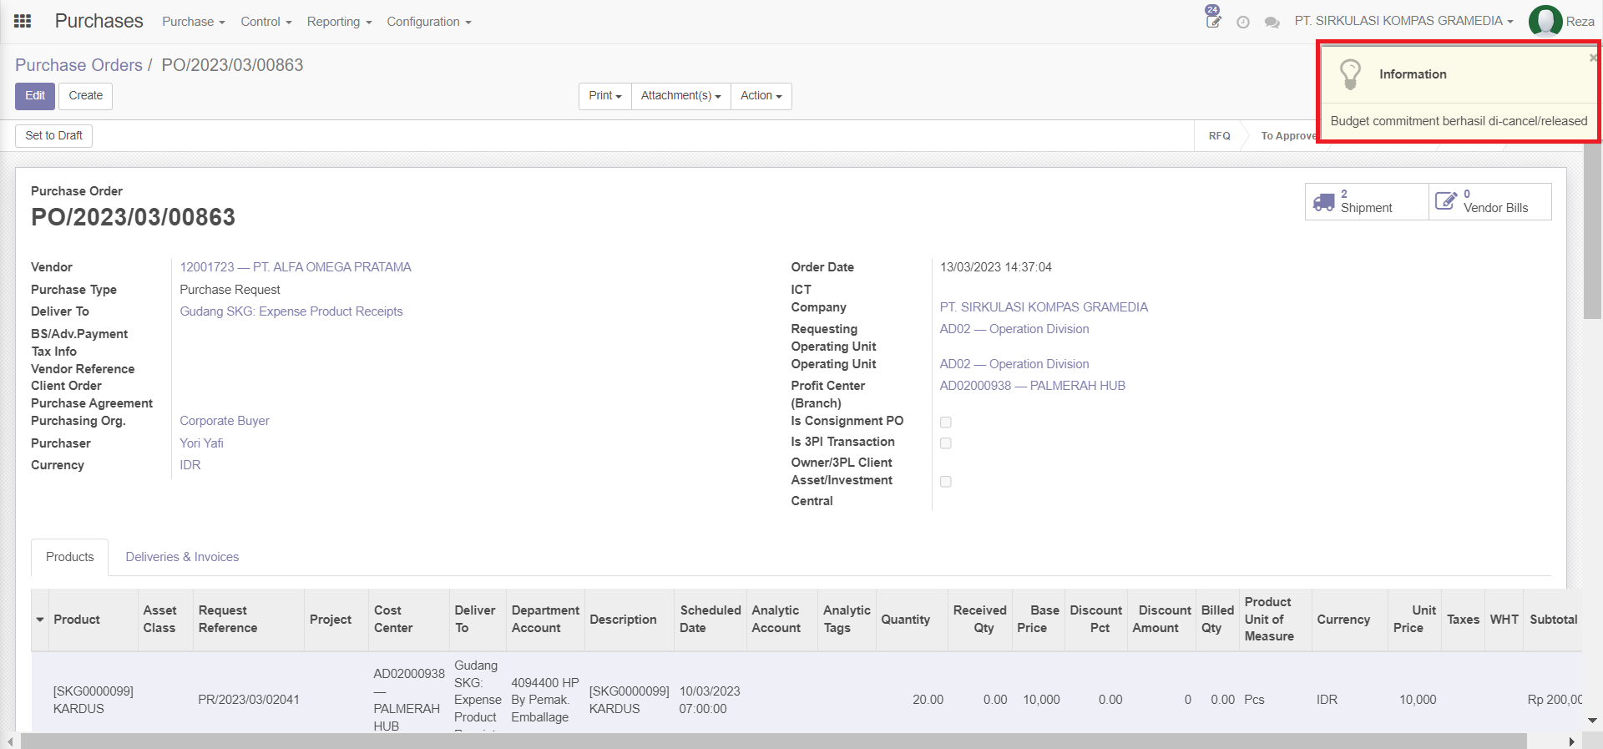
Task: Toggle the Is 3PI Transaction checkbox
Action: coord(946,443)
